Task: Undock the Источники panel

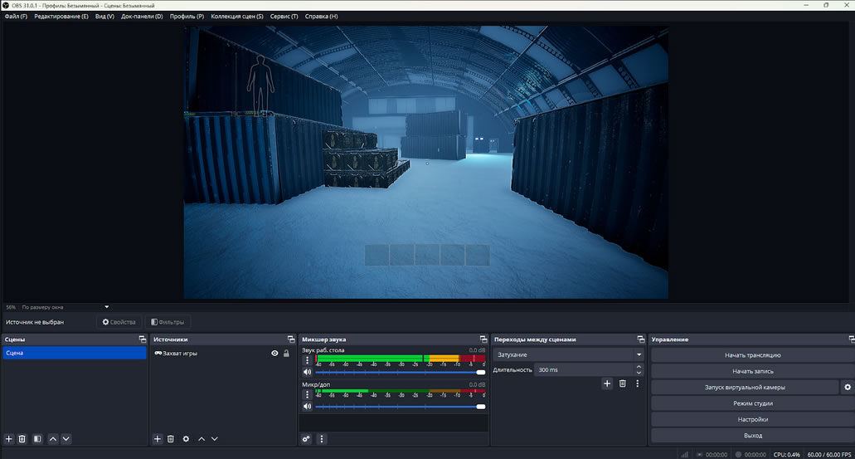Action: [291, 339]
